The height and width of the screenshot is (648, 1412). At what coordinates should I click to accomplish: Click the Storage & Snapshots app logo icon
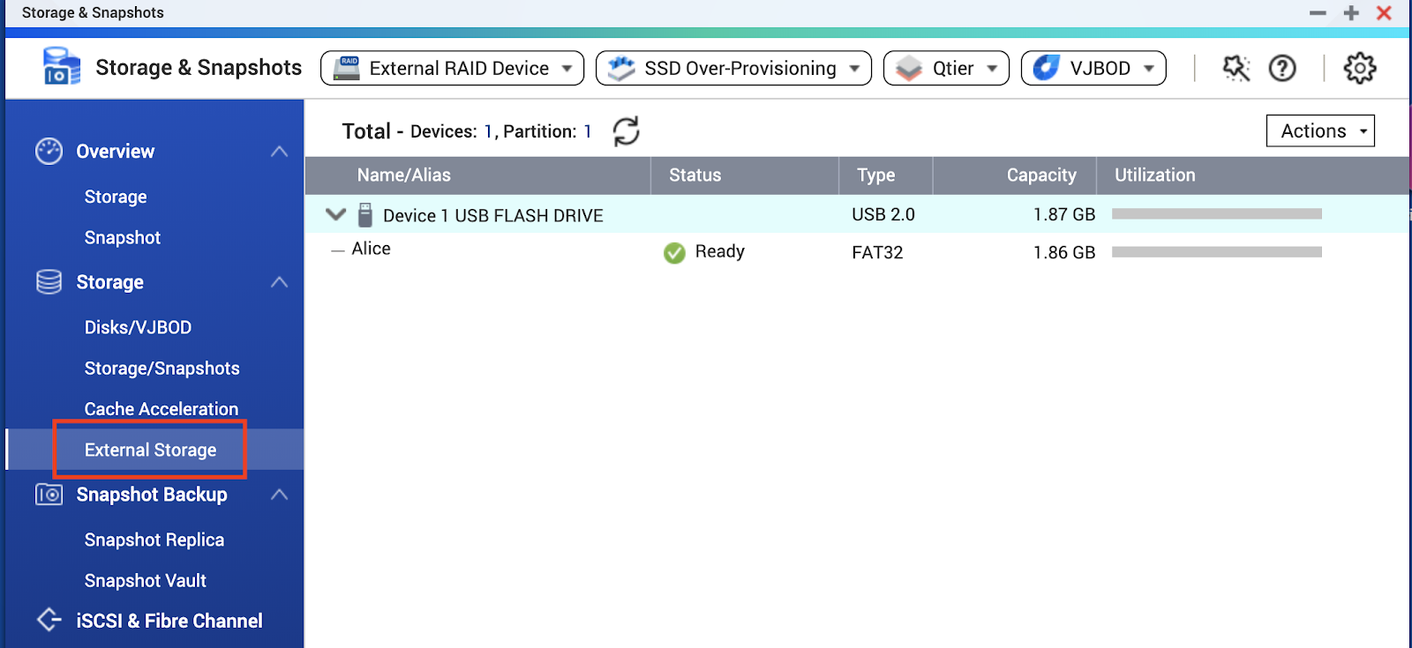click(61, 67)
